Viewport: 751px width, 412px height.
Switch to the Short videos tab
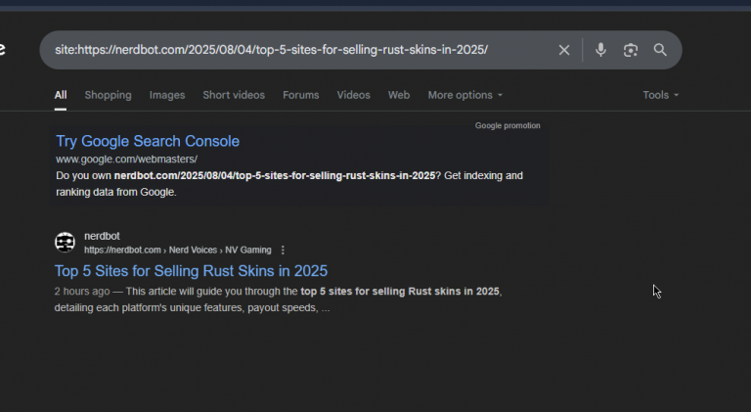pyautogui.click(x=234, y=95)
